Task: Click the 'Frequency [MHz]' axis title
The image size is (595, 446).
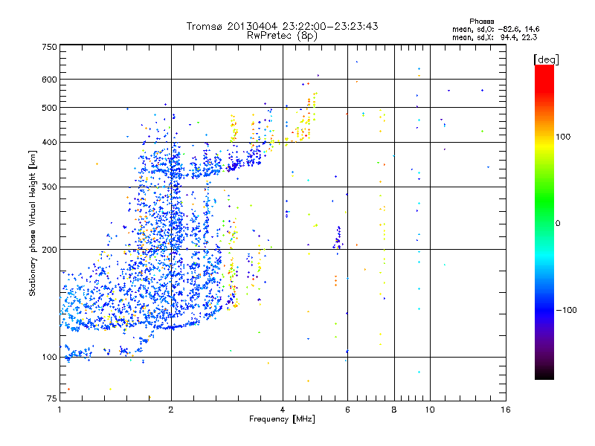Action: 282,419
